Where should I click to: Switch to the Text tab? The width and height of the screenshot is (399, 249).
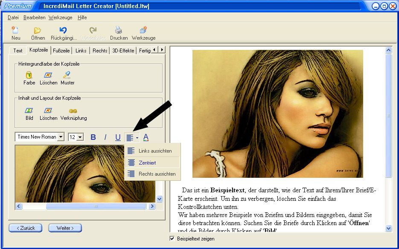point(18,51)
